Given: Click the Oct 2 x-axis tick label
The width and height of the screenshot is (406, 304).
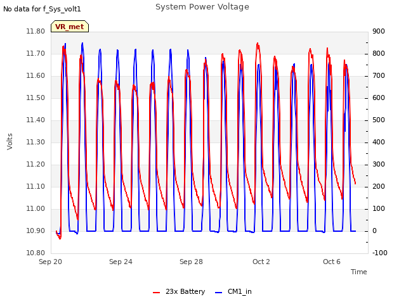Looking at the screenshot, I should (261, 262).
